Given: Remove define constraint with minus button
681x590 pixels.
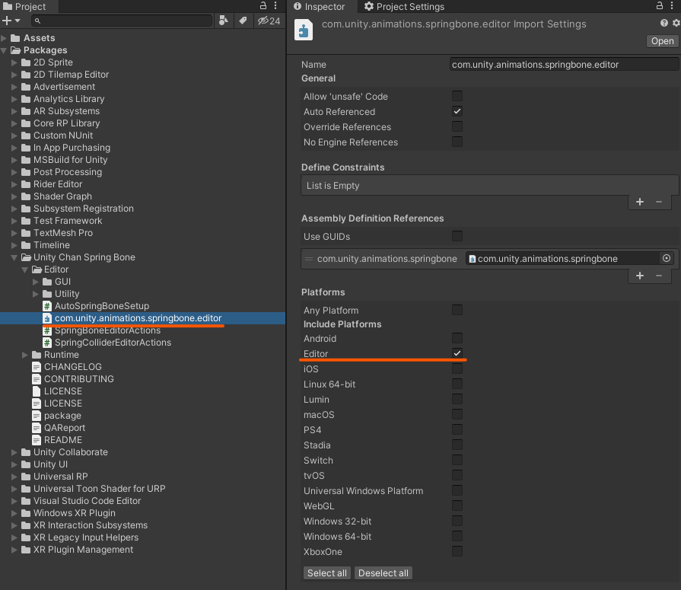Looking at the screenshot, I should tap(659, 202).
